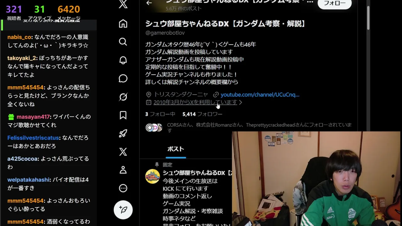Click chat username masayan417
This screenshot has height=226, width=402.
click(x=33, y=117)
